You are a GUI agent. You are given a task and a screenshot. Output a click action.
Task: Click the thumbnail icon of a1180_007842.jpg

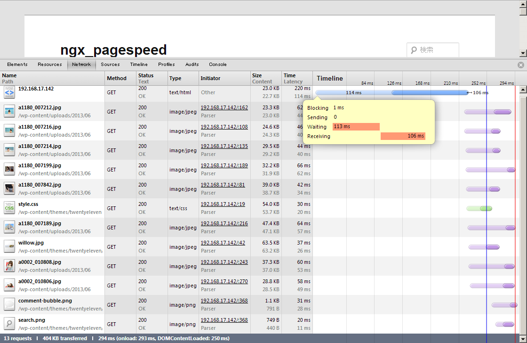(x=9, y=188)
